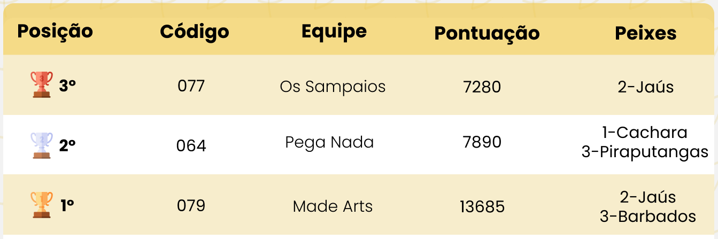718x239 pixels.
Task: Click the bronze third-place trophy icon
Action: click(42, 85)
